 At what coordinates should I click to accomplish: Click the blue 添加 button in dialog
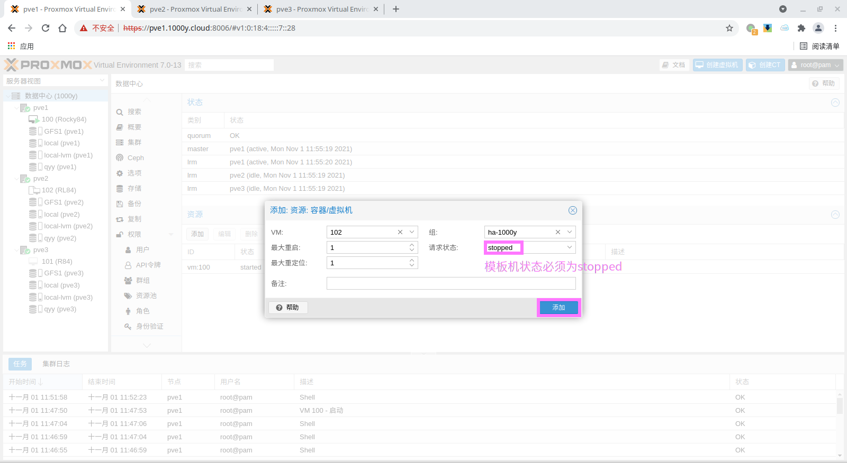pyautogui.click(x=558, y=308)
